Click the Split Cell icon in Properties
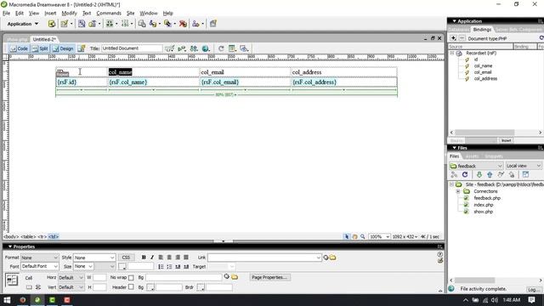Viewport: 544px width, 306px height. click(37, 287)
